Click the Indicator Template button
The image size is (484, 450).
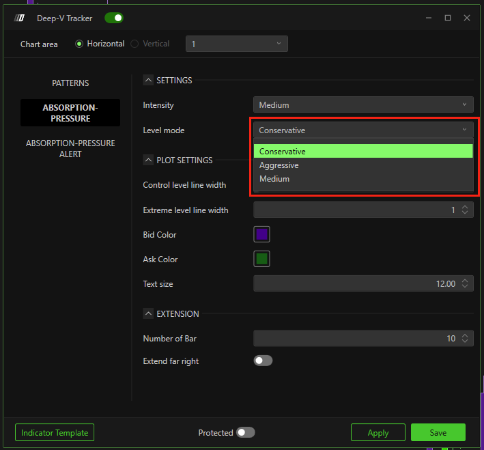pos(55,432)
